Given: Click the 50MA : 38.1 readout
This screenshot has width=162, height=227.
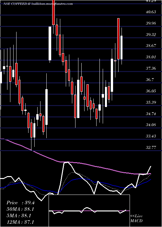Looking at the screenshot, I should tap(20, 209).
